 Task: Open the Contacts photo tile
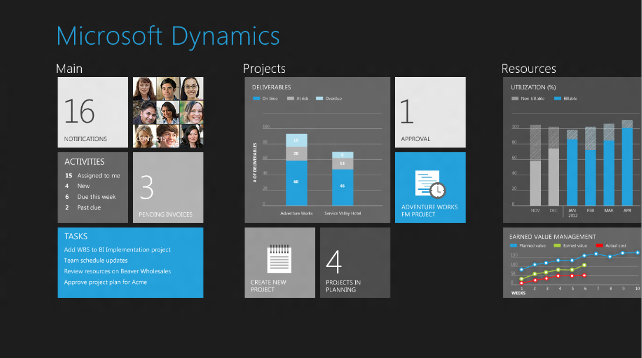click(168, 112)
